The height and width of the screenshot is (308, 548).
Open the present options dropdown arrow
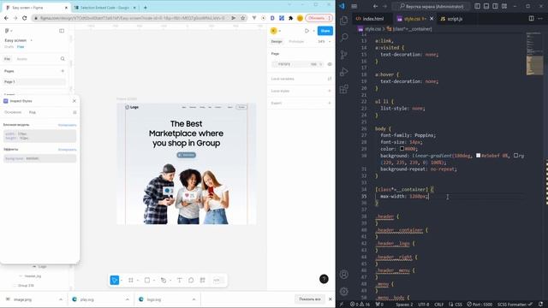(313, 31)
